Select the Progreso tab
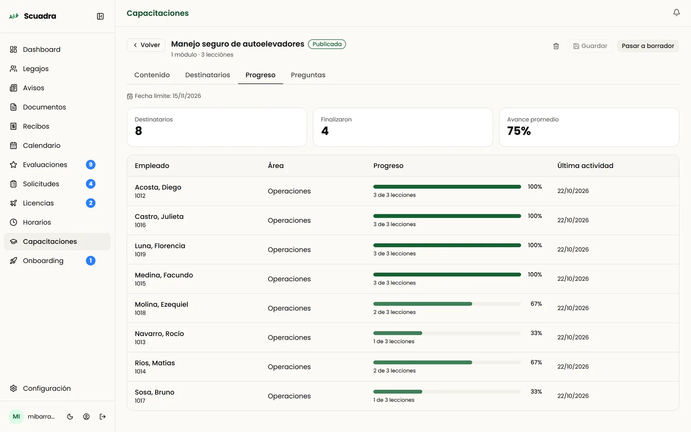This screenshot has height=432, width=691. click(x=260, y=75)
